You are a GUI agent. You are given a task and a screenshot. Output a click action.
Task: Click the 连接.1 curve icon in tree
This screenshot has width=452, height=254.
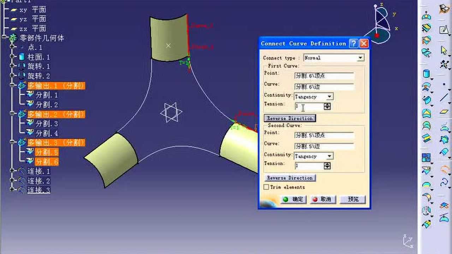pyautogui.click(x=22, y=171)
